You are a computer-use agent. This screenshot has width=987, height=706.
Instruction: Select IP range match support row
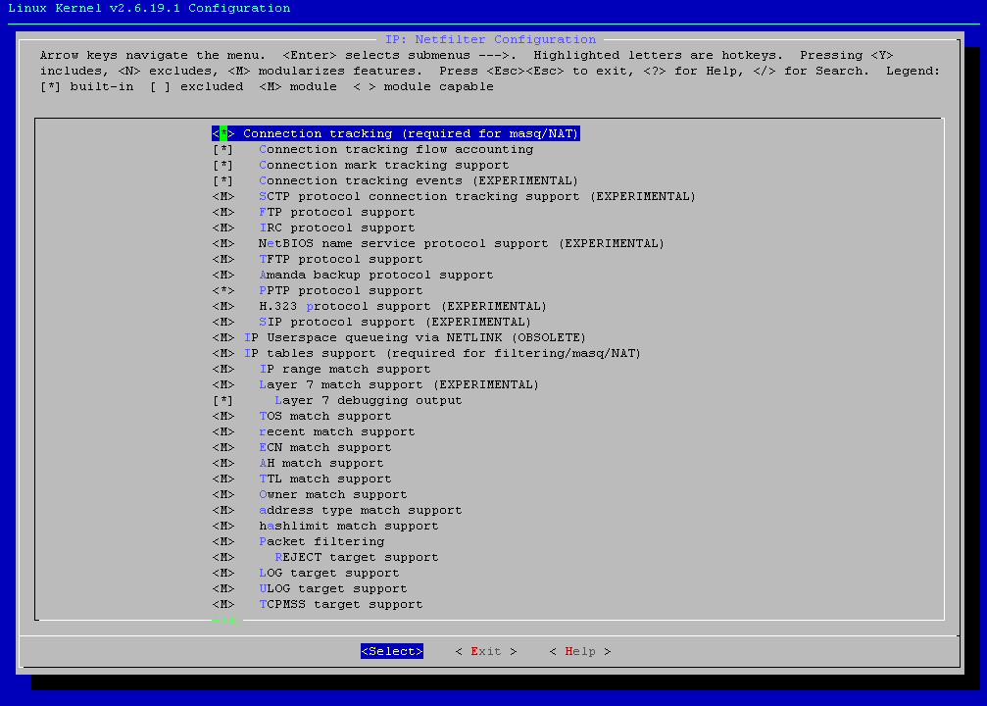(x=321, y=369)
